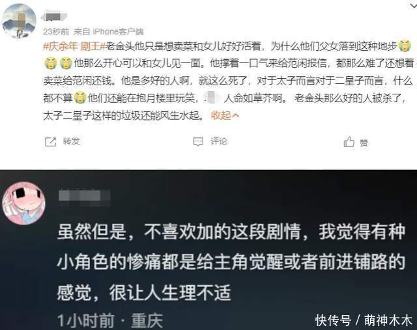Image resolution: width=417 pixels, height=330 pixels.
Task: Open the top-right post options chevron
Action: point(413,5)
